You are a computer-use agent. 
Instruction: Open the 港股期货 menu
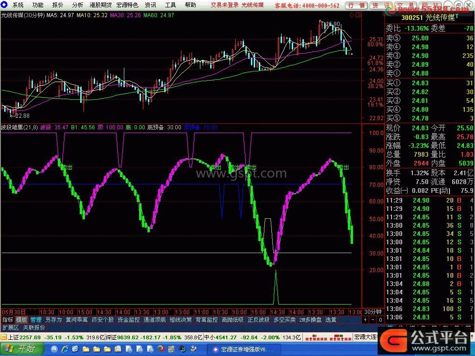pyautogui.click(x=101, y=5)
